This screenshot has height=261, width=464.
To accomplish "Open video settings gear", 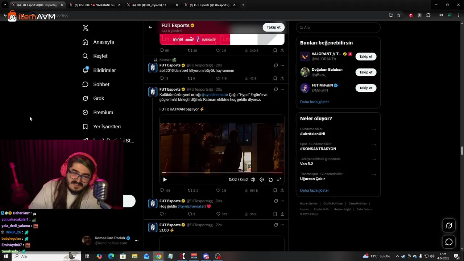I will pos(262,179).
